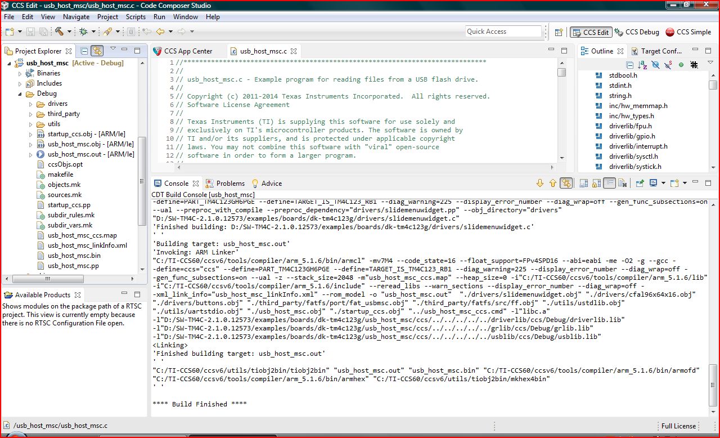Open New file dropdown arrow
The image size is (720, 438).
[20, 32]
